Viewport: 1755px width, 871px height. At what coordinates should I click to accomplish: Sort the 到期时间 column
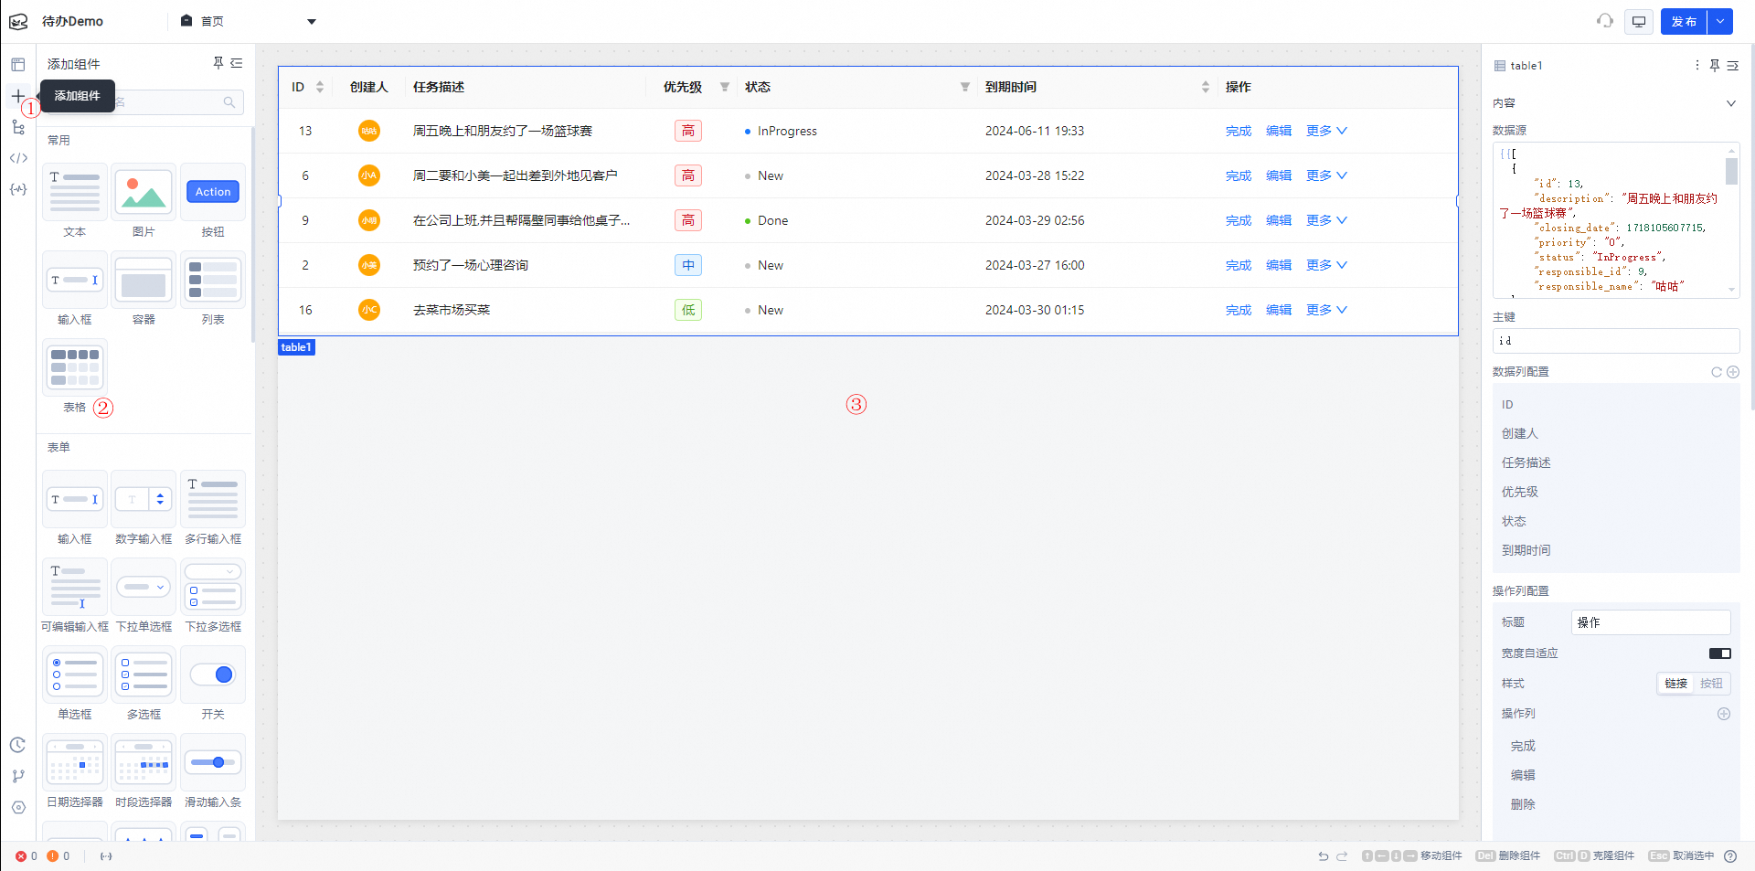1206,87
